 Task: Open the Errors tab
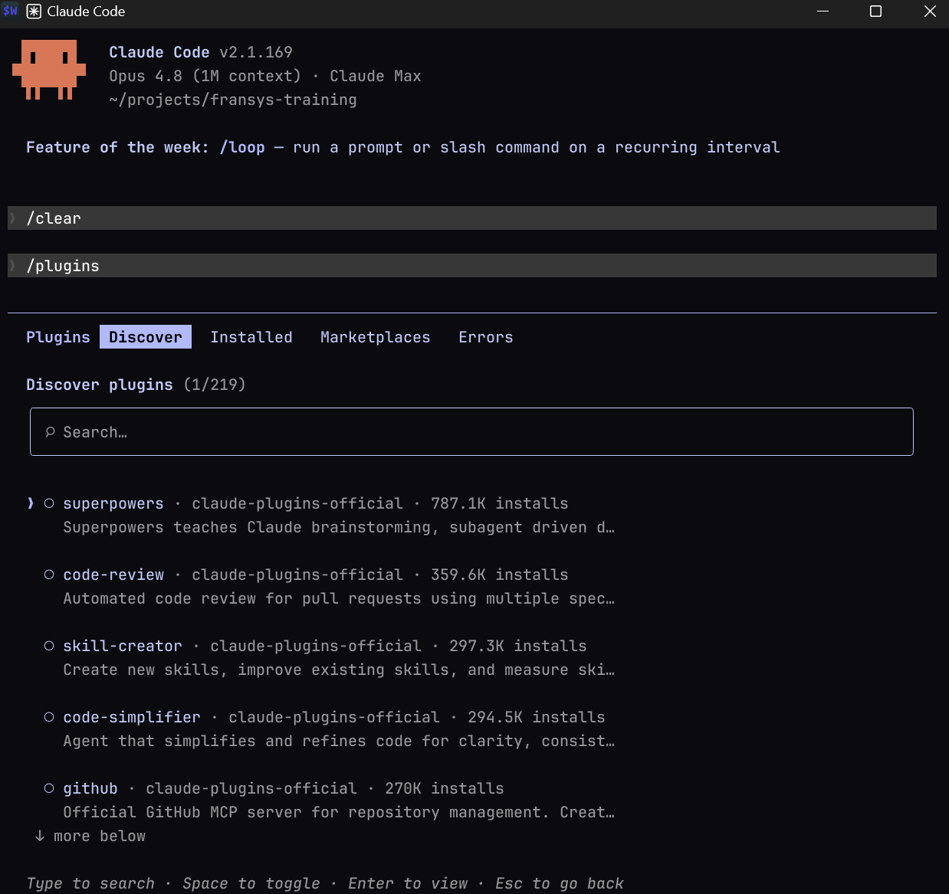coord(486,337)
